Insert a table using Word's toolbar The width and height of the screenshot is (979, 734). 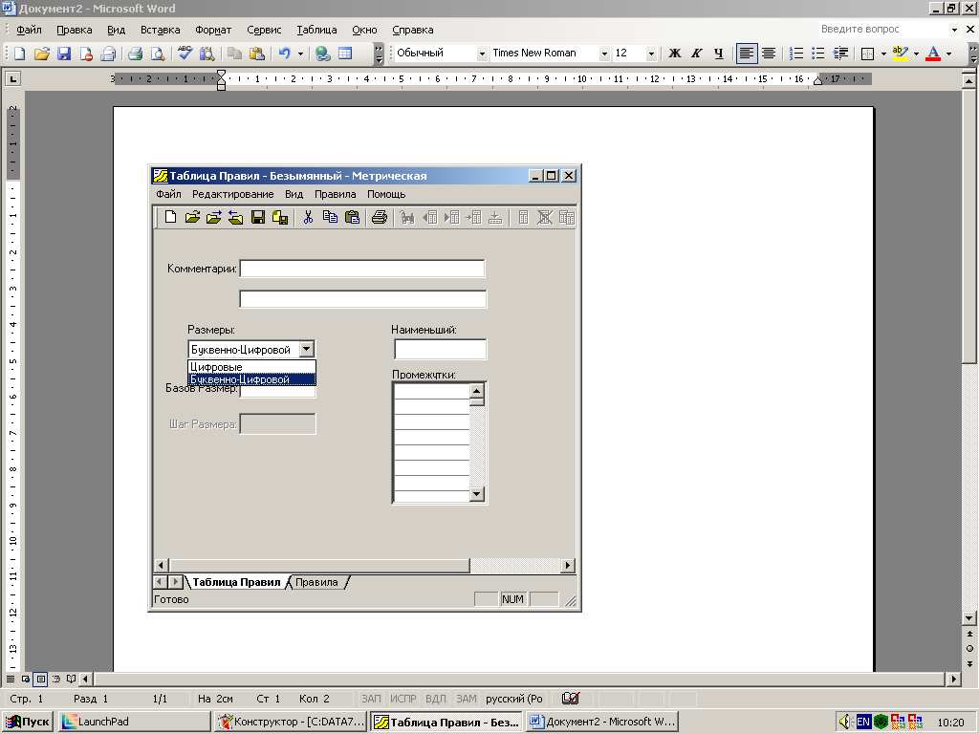[345, 54]
